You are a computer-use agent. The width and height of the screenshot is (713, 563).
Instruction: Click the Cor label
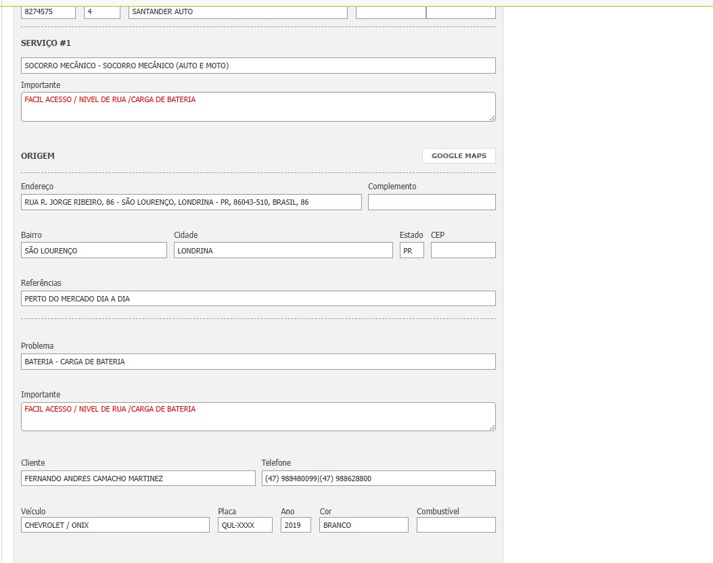click(x=325, y=511)
